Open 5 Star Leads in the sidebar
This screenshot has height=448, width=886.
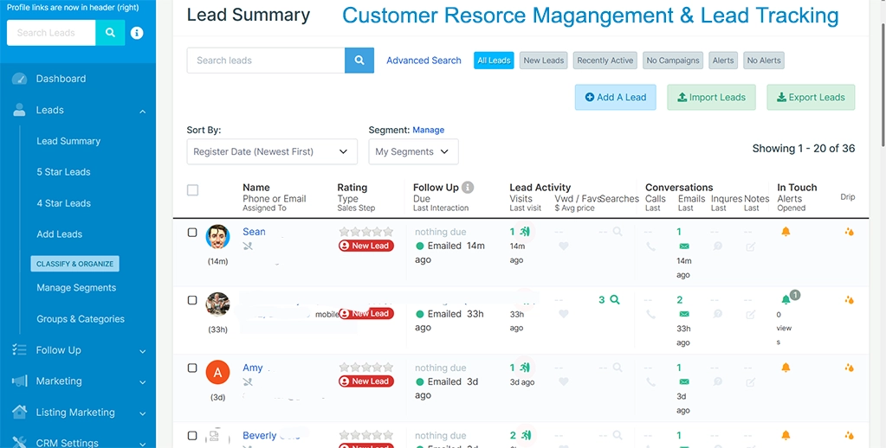click(63, 172)
